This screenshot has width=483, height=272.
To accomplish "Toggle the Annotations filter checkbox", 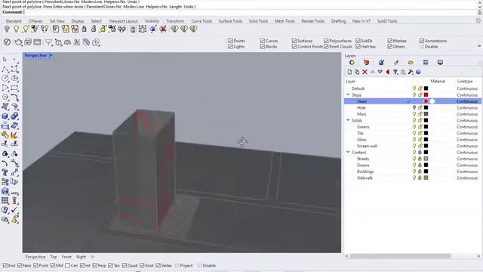I will click(x=422, y=41).
